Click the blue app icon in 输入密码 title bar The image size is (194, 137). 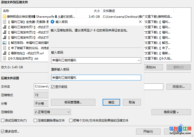coord(52,22)
